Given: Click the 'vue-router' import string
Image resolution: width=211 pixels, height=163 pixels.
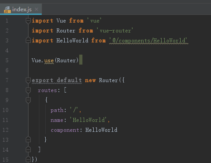Looking at the screenshot, I should point(115,31).
